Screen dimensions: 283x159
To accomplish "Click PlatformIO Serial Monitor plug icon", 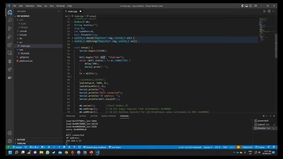I will (74, 147).
